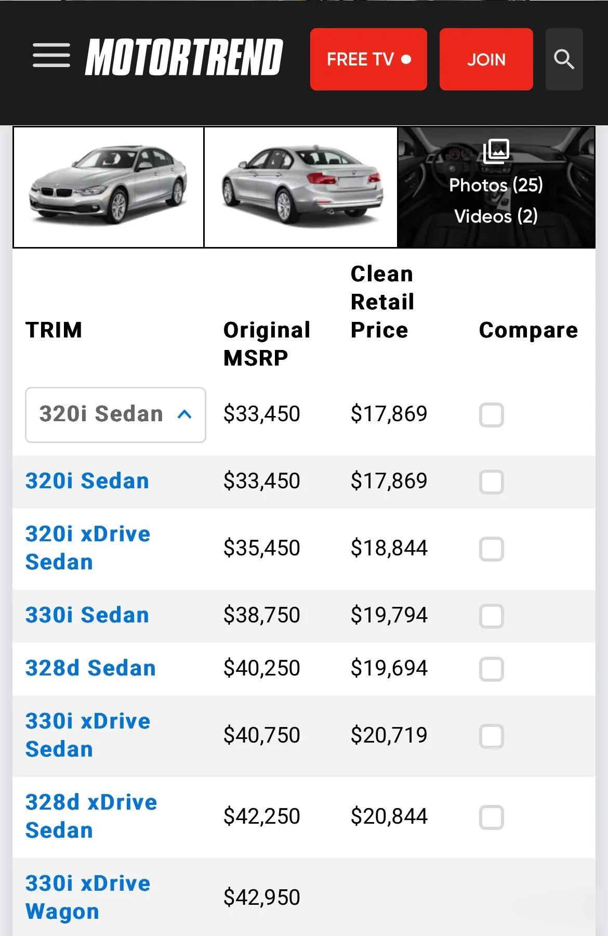Click the FREE TV button

click(x=368, y=59)
